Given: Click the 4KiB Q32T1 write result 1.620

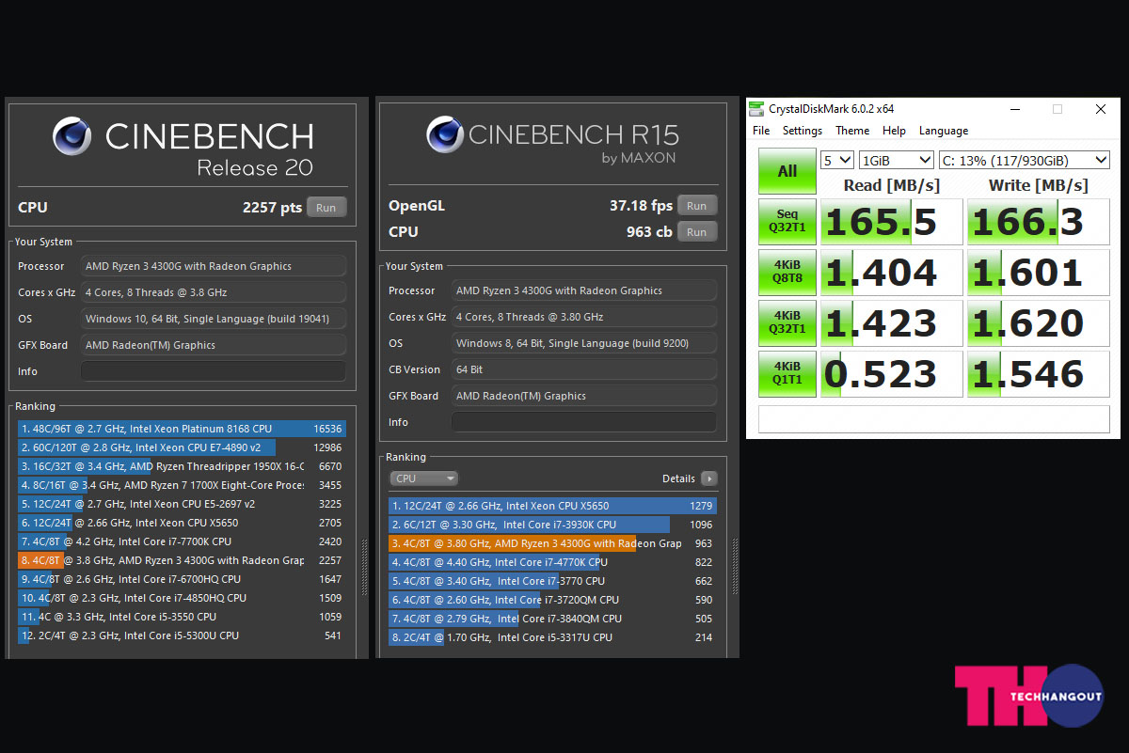Looking at the screenshot, I should tap(1039, 323).
